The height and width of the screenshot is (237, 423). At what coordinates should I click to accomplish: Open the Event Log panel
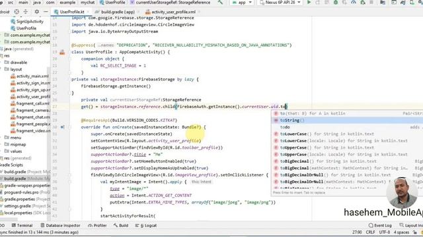380,225
